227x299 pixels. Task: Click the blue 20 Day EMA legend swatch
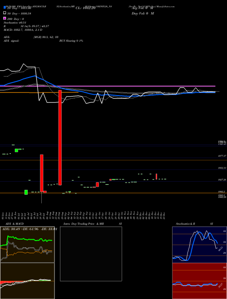click(x=5, y=8)
